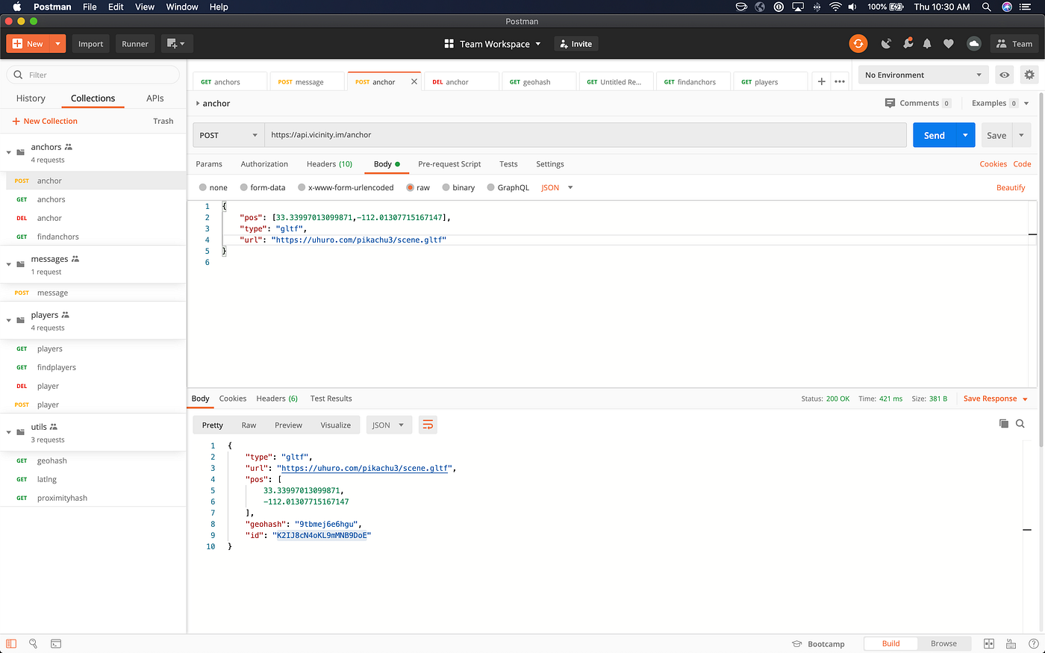This screenshot has height=653, width=1045.
Task: Click the request URL input field
Action: (586, 135)
